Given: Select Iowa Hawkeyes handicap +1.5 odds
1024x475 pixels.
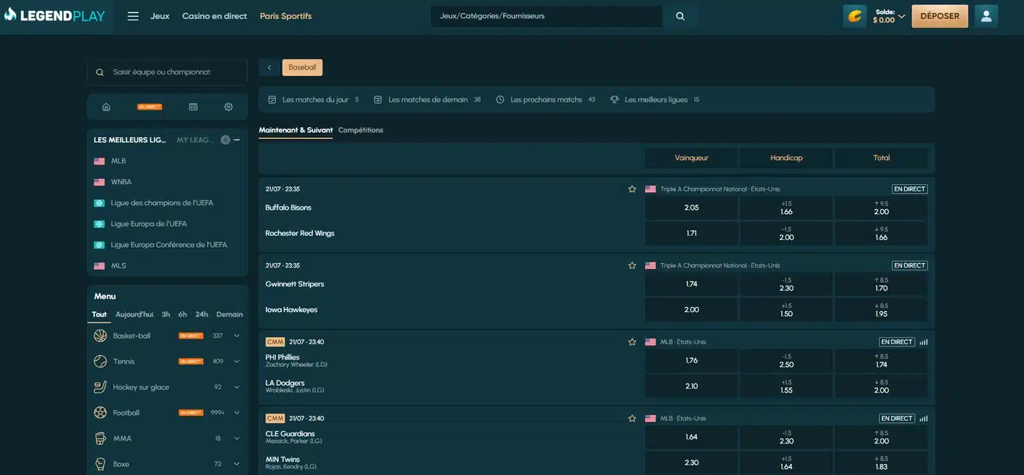Looking at the screenshot, I should pyautogui.click(x=786, y=310).
